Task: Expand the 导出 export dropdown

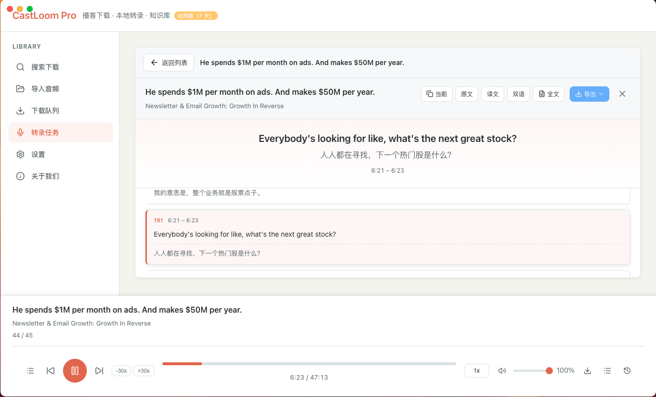Action: pyautogui.click(x=589, y=94)
